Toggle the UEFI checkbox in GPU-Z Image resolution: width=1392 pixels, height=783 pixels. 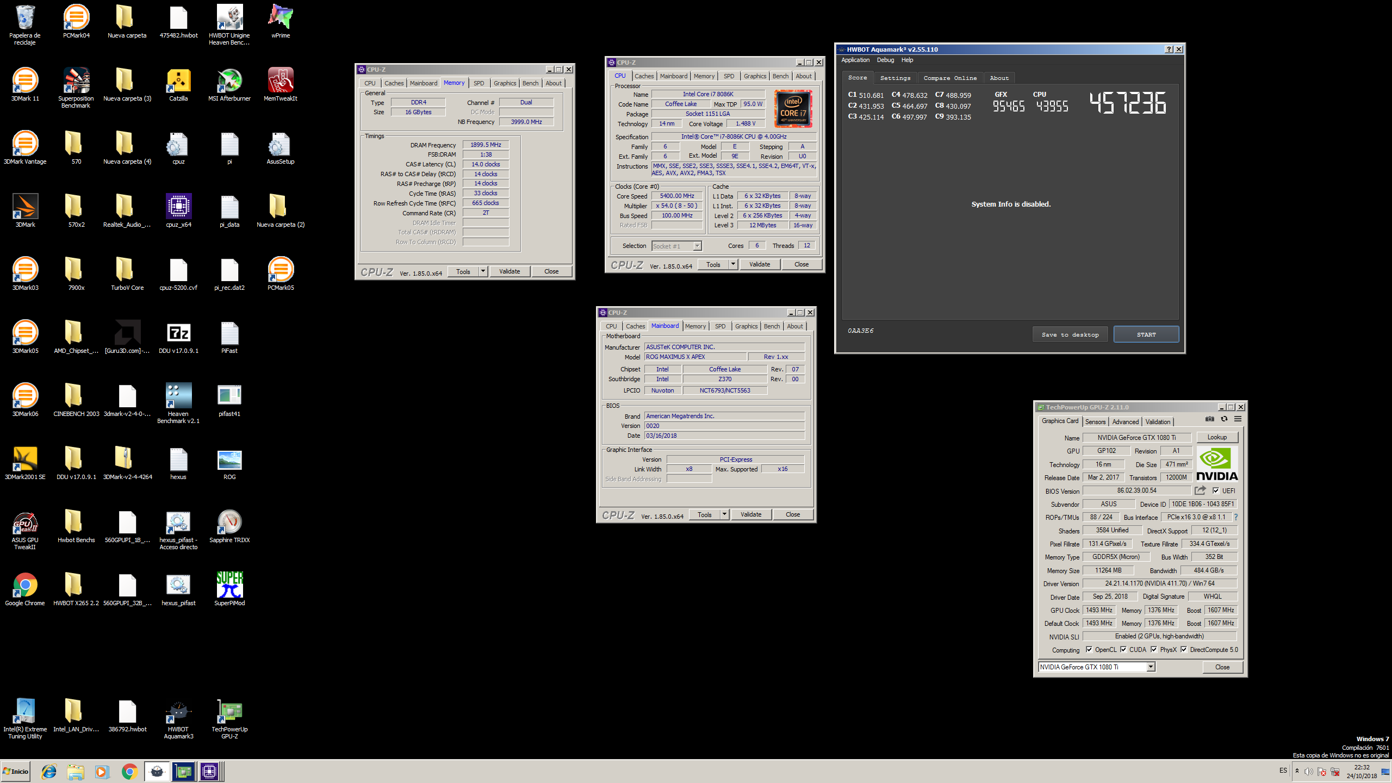pos(1216,490)
